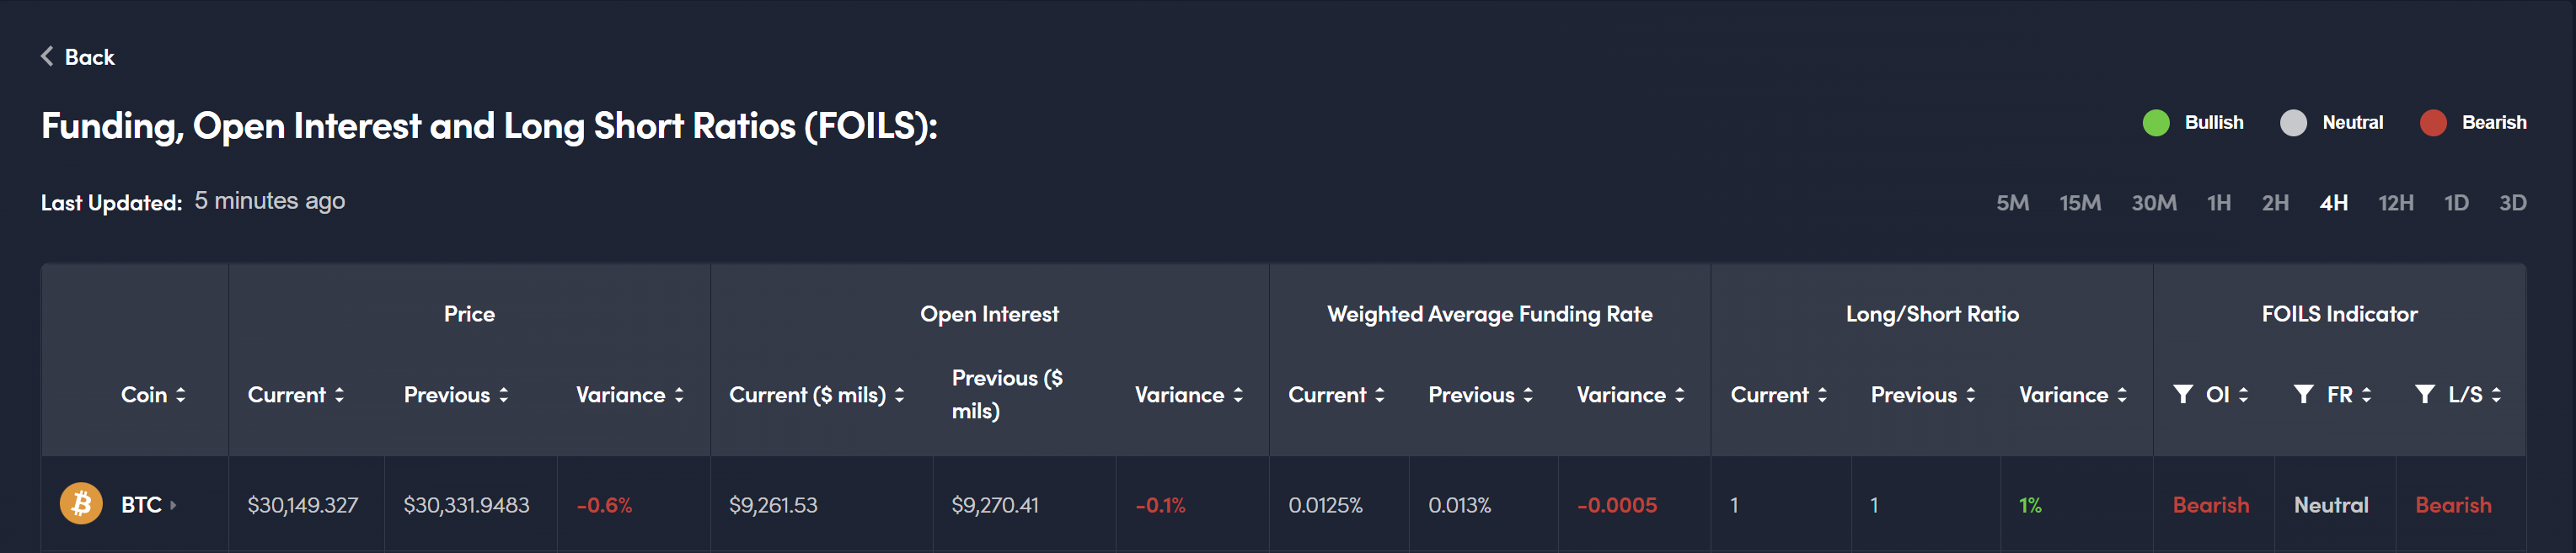This screenshot has width=2576, height=553.
Task: Click the Bearish OI indicator cell
Action: tap(2210, 505)
